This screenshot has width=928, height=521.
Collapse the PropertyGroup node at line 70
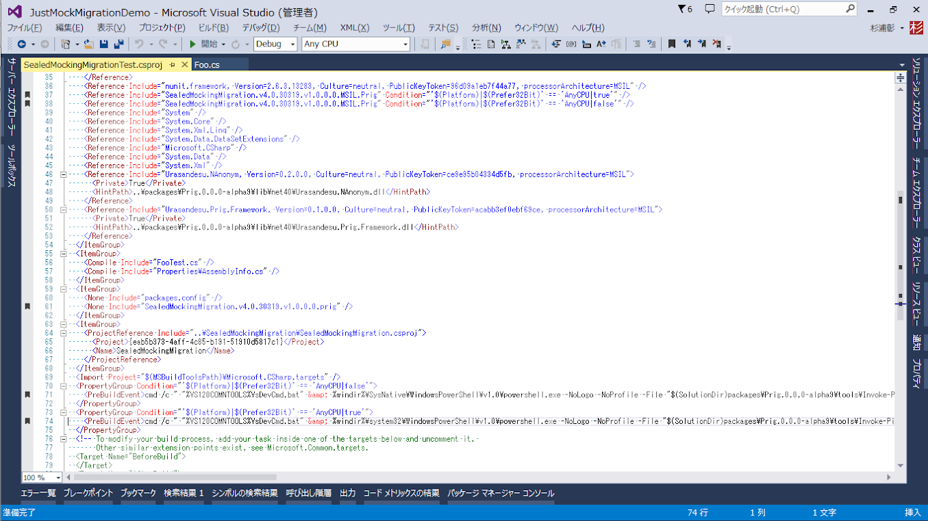coord(64,386)
